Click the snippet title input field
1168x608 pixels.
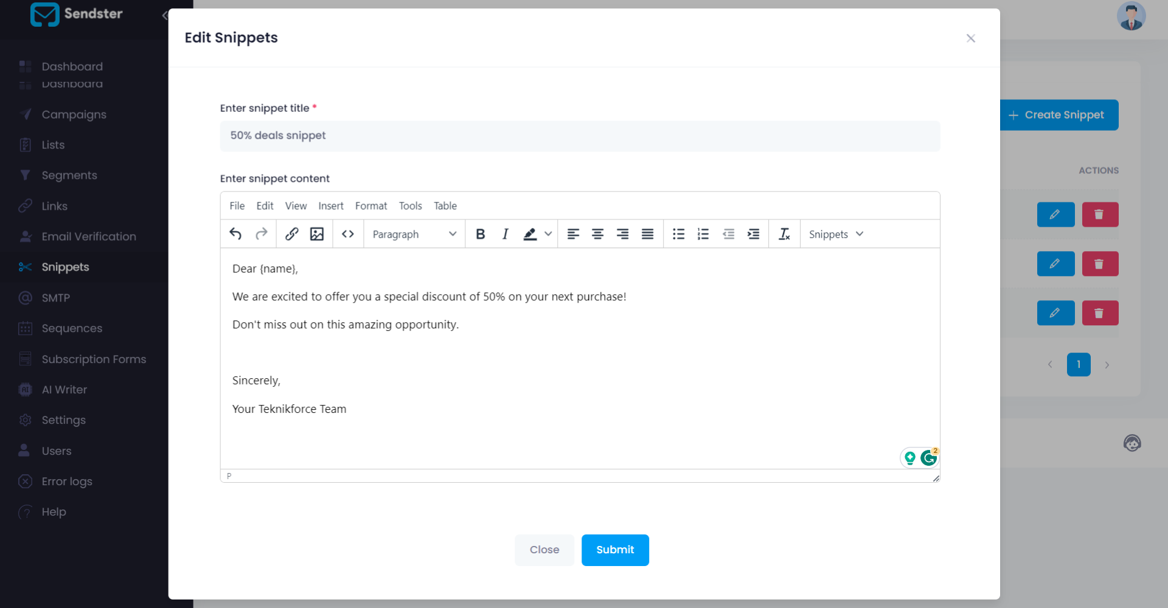tap(579, 136)
